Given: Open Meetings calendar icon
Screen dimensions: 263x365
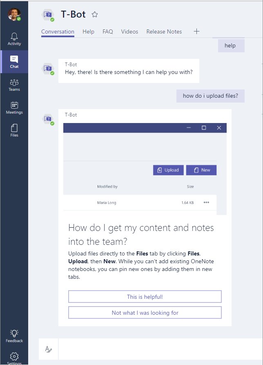Looking at the screenshot, I should 14,108.
